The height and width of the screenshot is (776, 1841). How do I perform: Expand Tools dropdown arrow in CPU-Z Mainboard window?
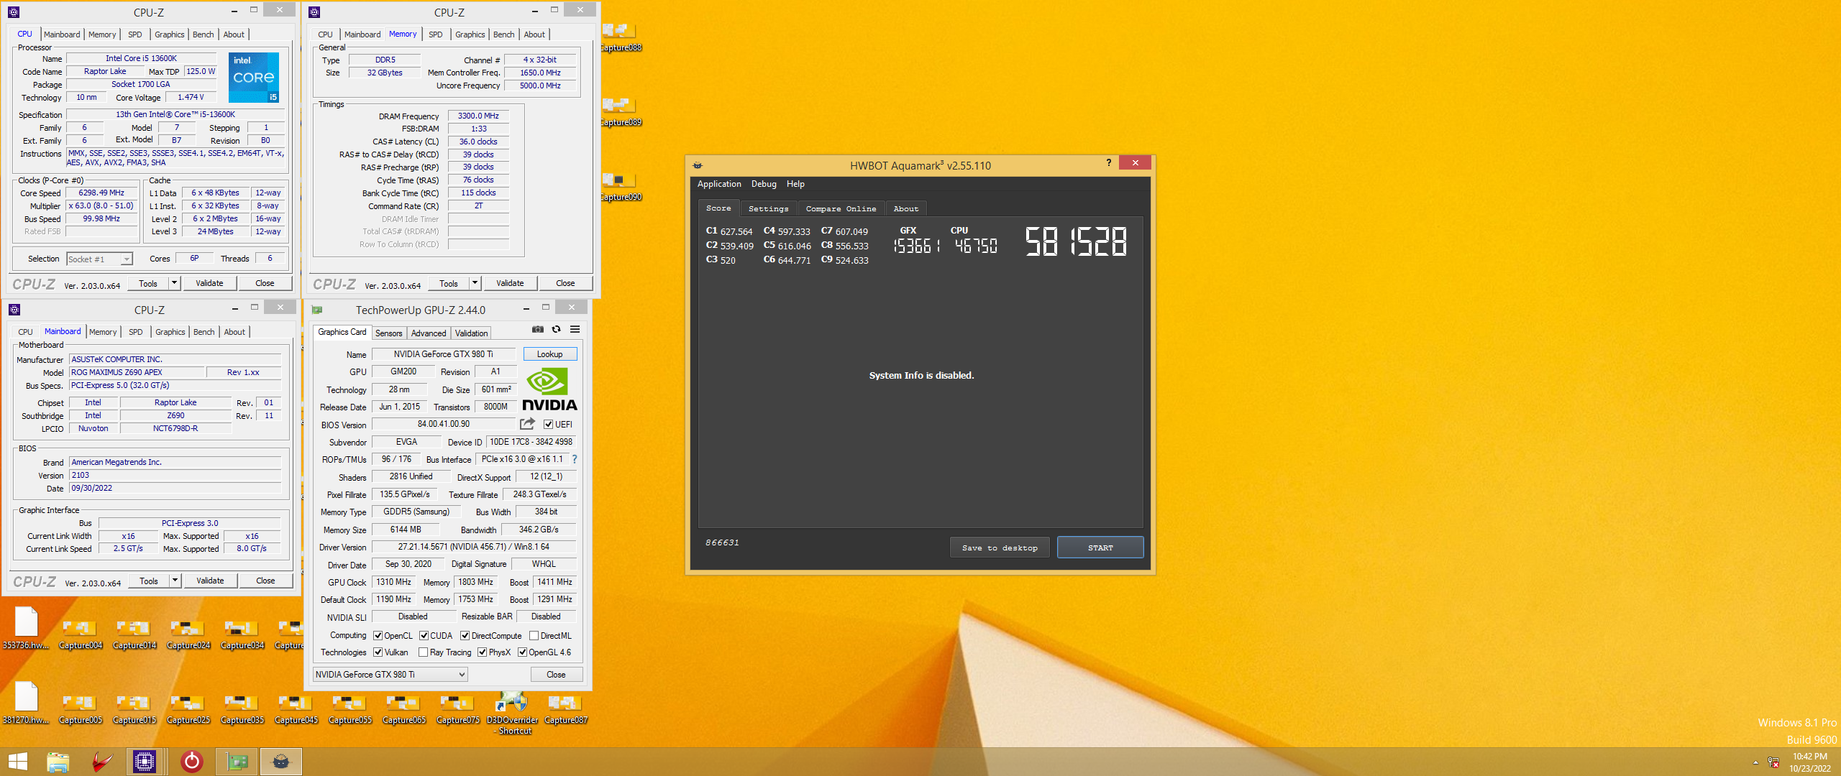(x=175, y=581)
